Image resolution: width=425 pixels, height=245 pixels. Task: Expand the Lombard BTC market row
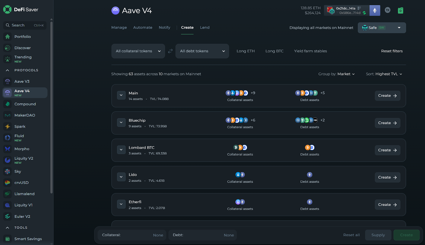(121, 150)
